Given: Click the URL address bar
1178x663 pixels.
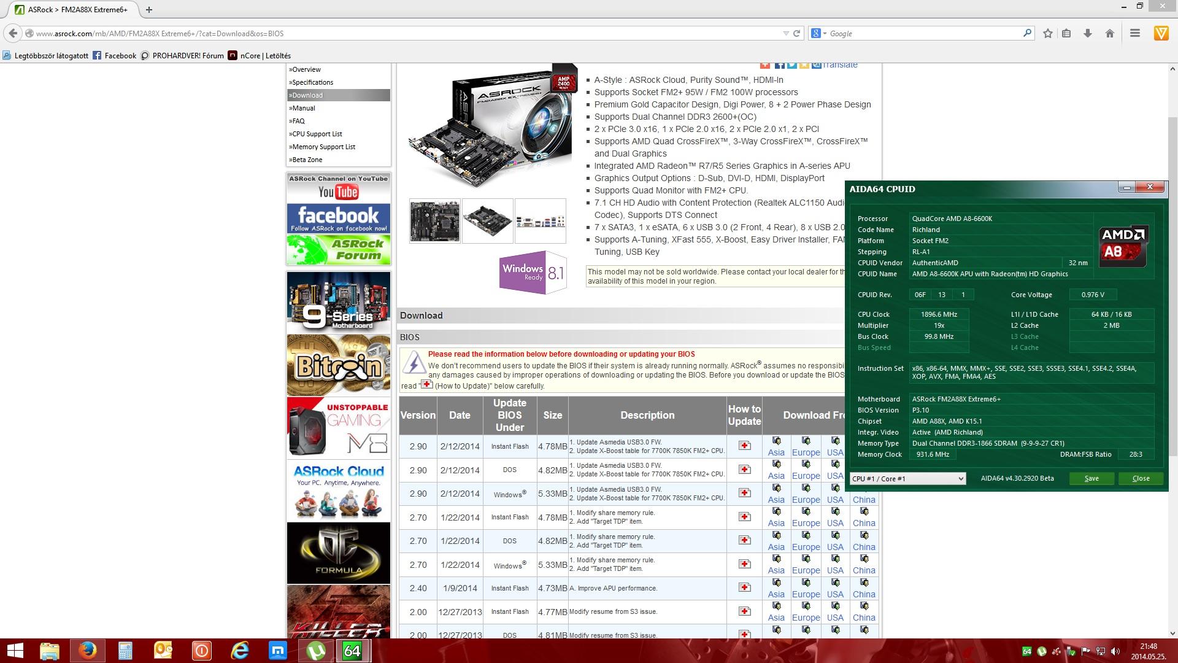Looking at the screenshot, I should click(x=405, y=33).
